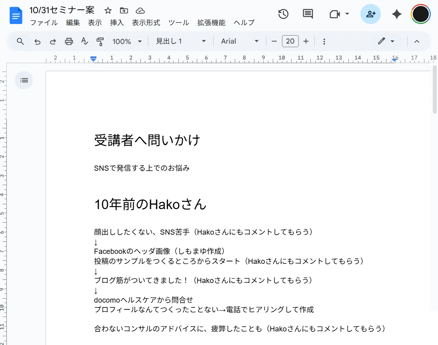Click the line Facebookのヘッダ画像

(x=159, y=251)
